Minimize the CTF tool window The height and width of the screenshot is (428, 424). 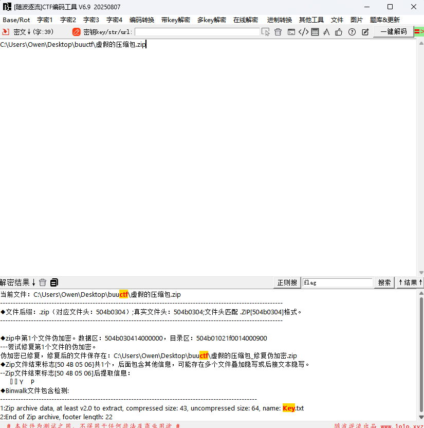[x=367, y=7]
